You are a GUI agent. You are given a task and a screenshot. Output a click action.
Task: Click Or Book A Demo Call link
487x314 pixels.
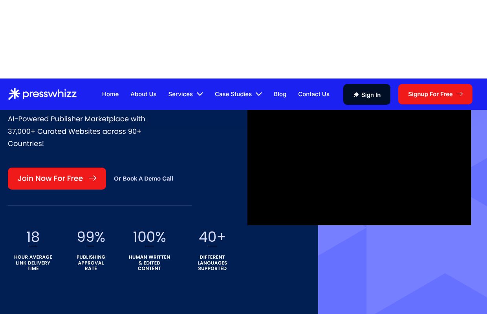143,178
